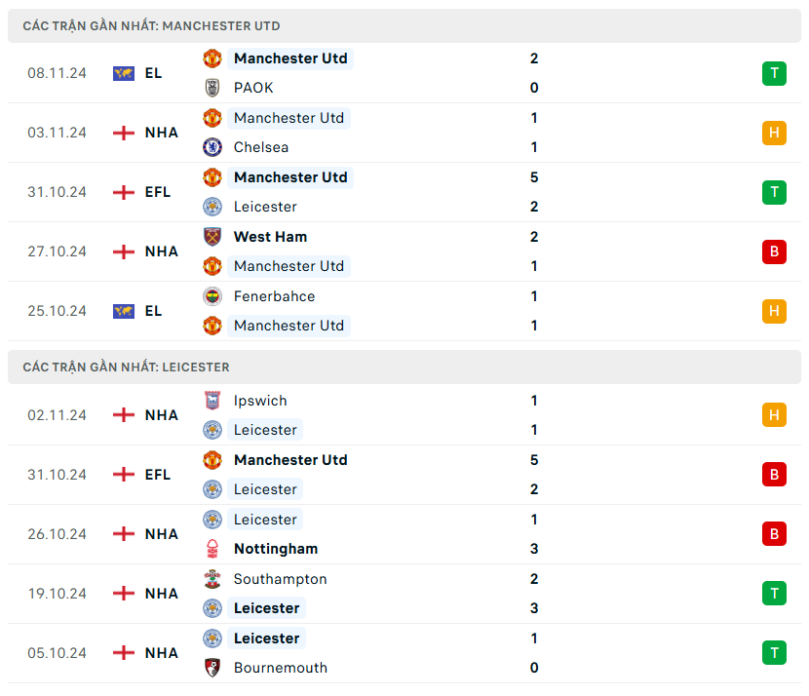Click the Ipswich club crest icon

point(212,401)
